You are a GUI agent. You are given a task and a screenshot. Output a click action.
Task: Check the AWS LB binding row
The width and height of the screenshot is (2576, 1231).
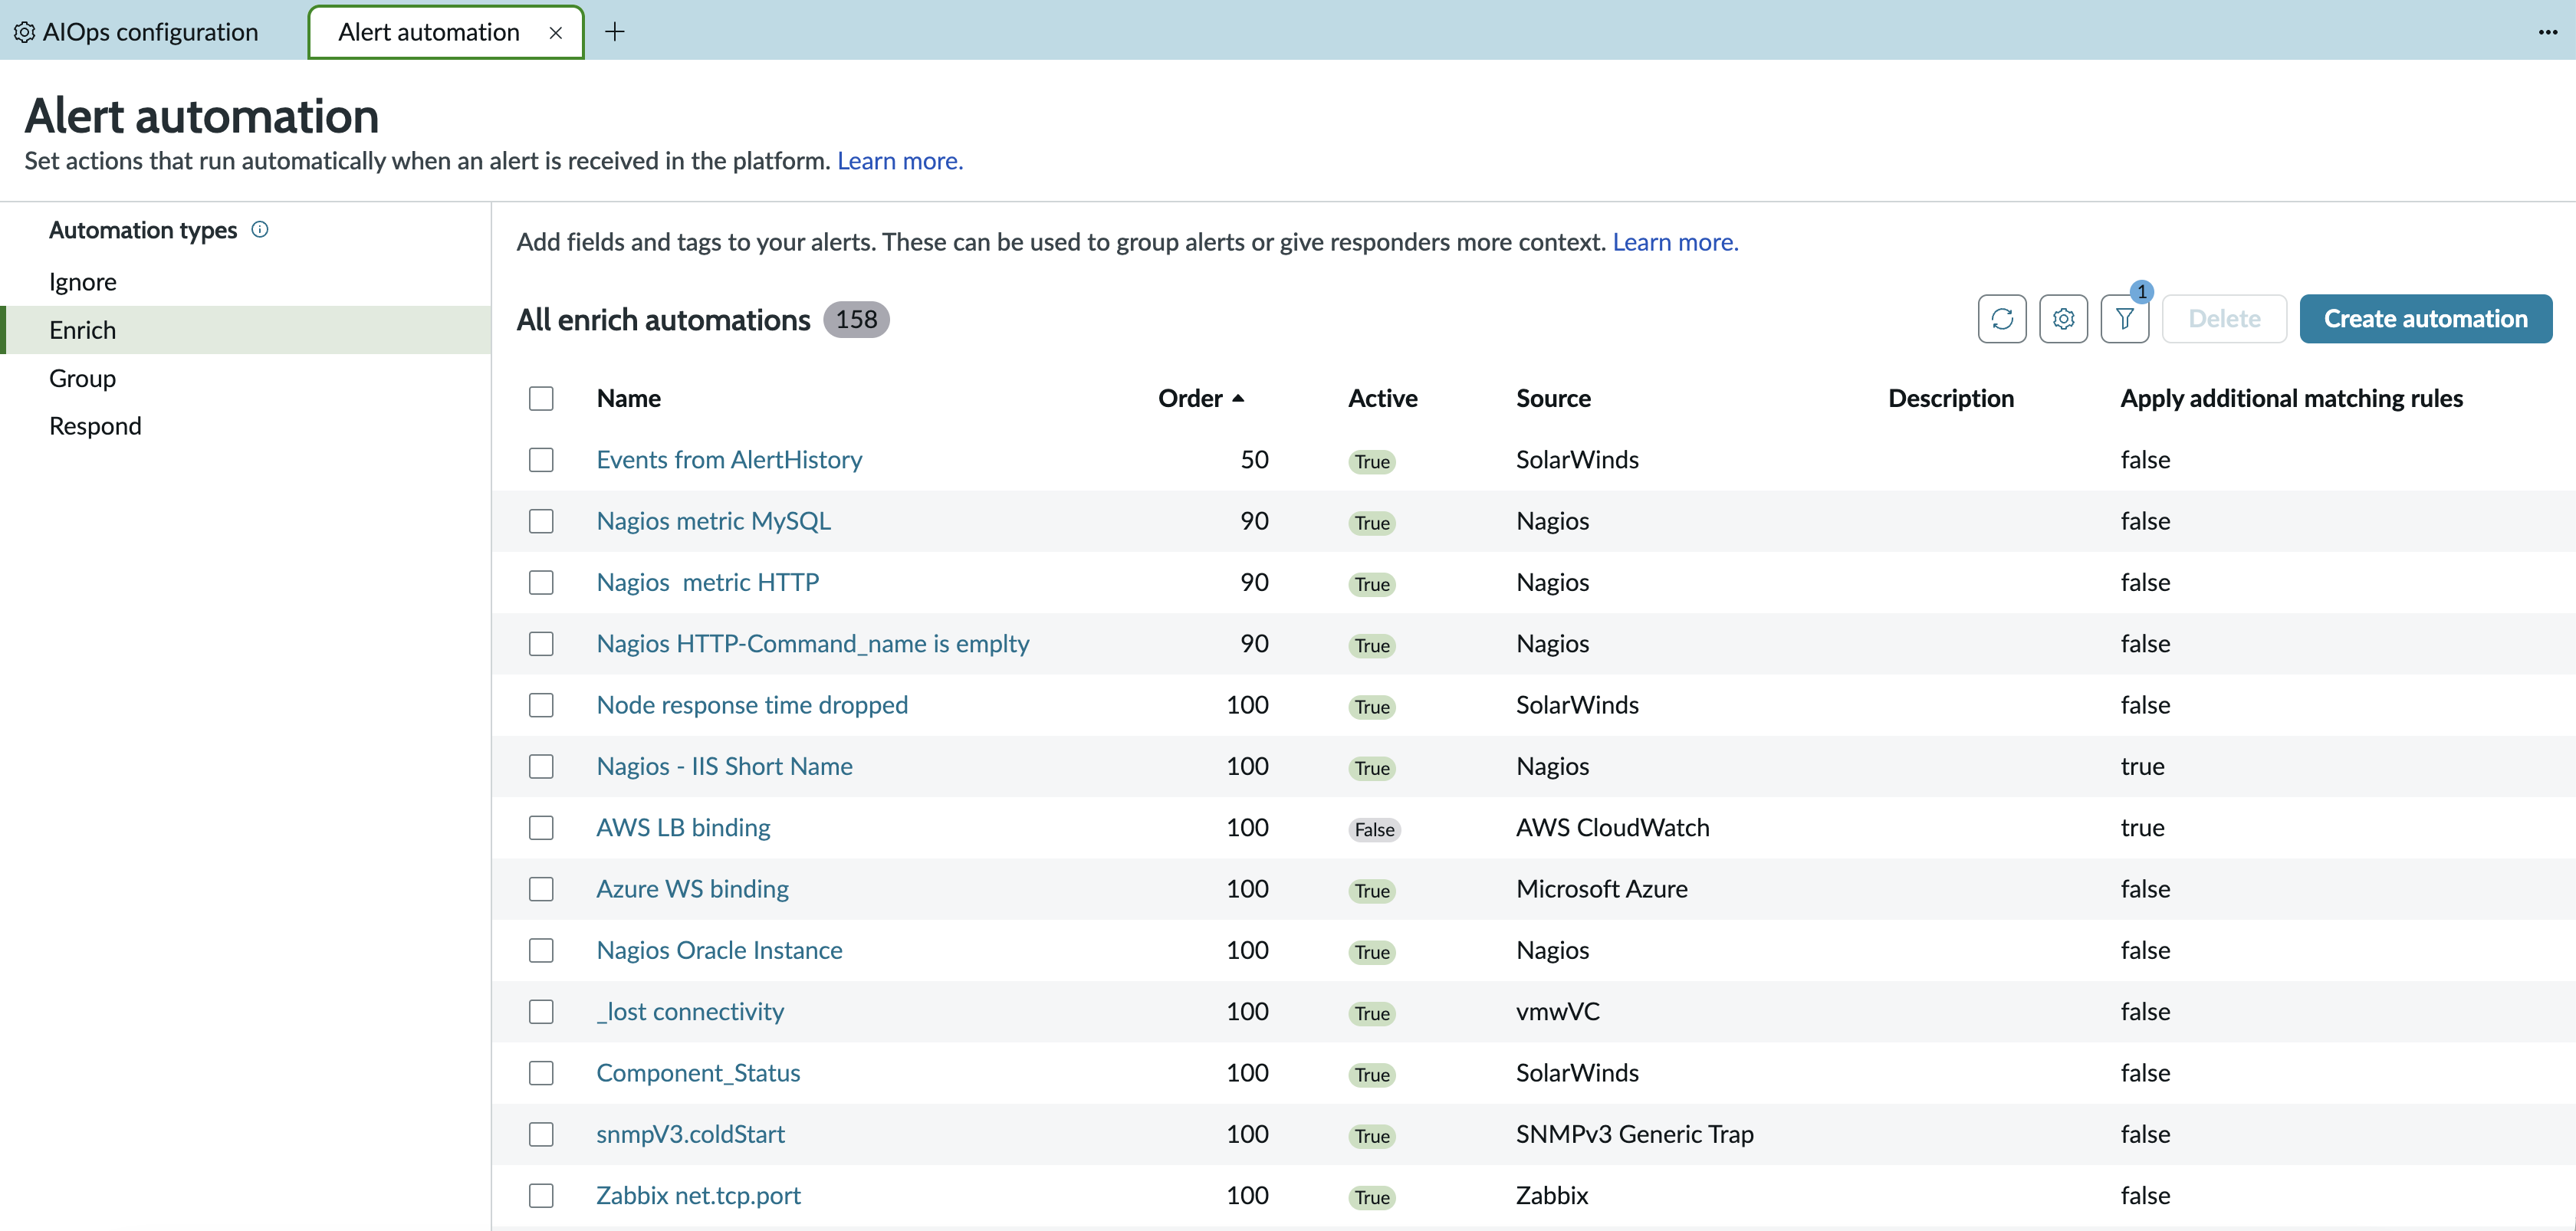pyautogui.click(x=541, y=828)
